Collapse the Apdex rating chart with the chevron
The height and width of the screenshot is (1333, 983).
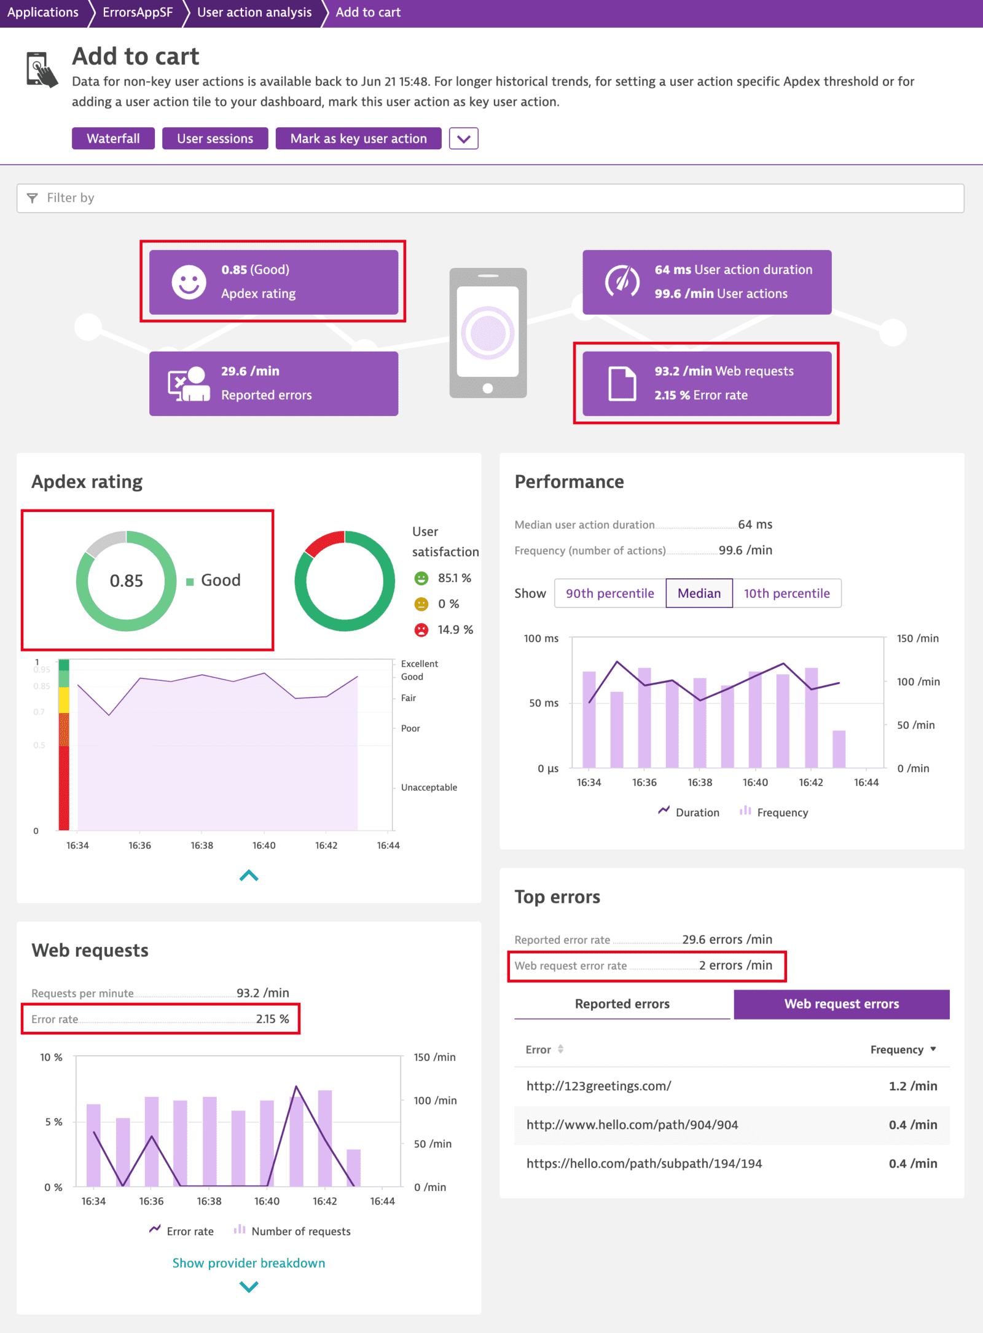[x=248, y=875]
